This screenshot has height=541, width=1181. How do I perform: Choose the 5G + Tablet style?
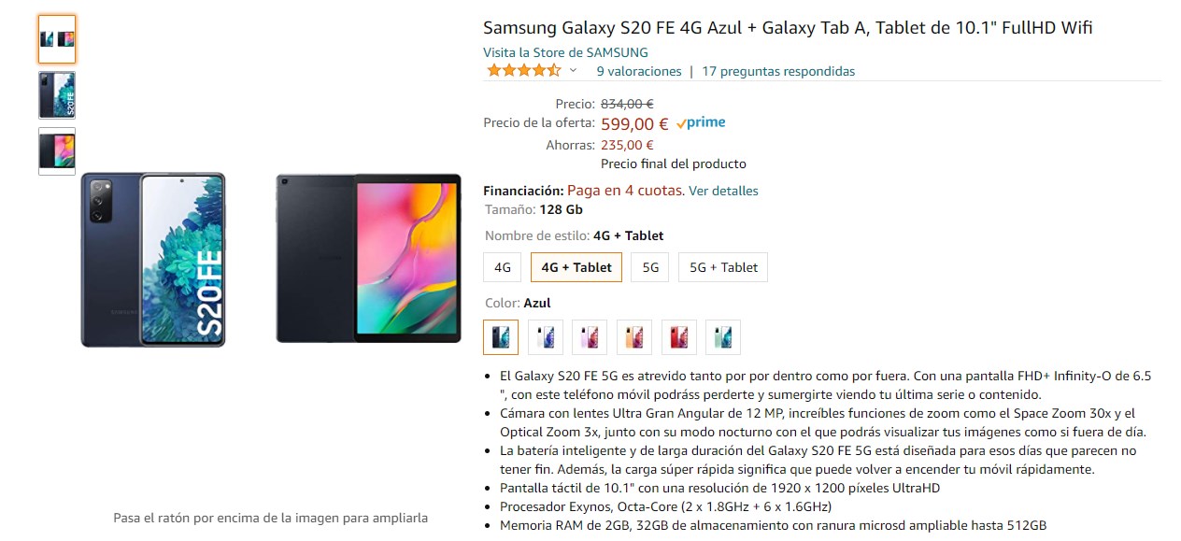click(x=723, y=267)
